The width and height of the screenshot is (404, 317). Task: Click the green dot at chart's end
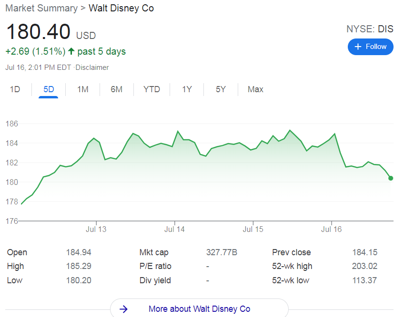(x=391, y=178)
